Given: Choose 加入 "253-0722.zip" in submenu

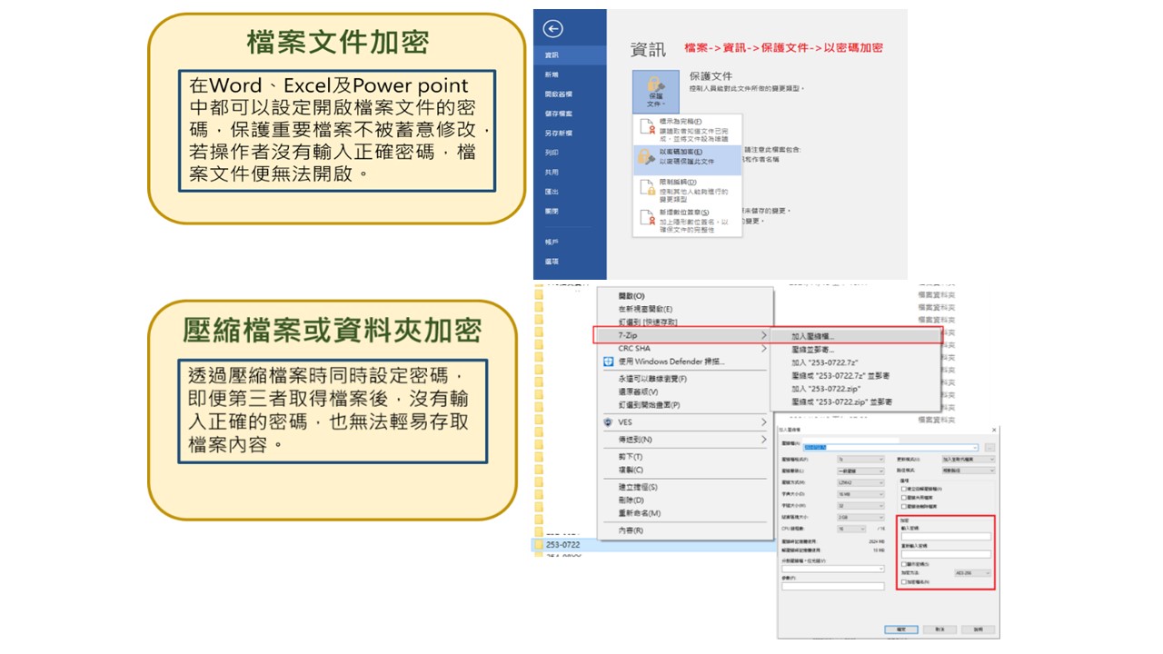Looking at the screenshot, I should point(855,388).
